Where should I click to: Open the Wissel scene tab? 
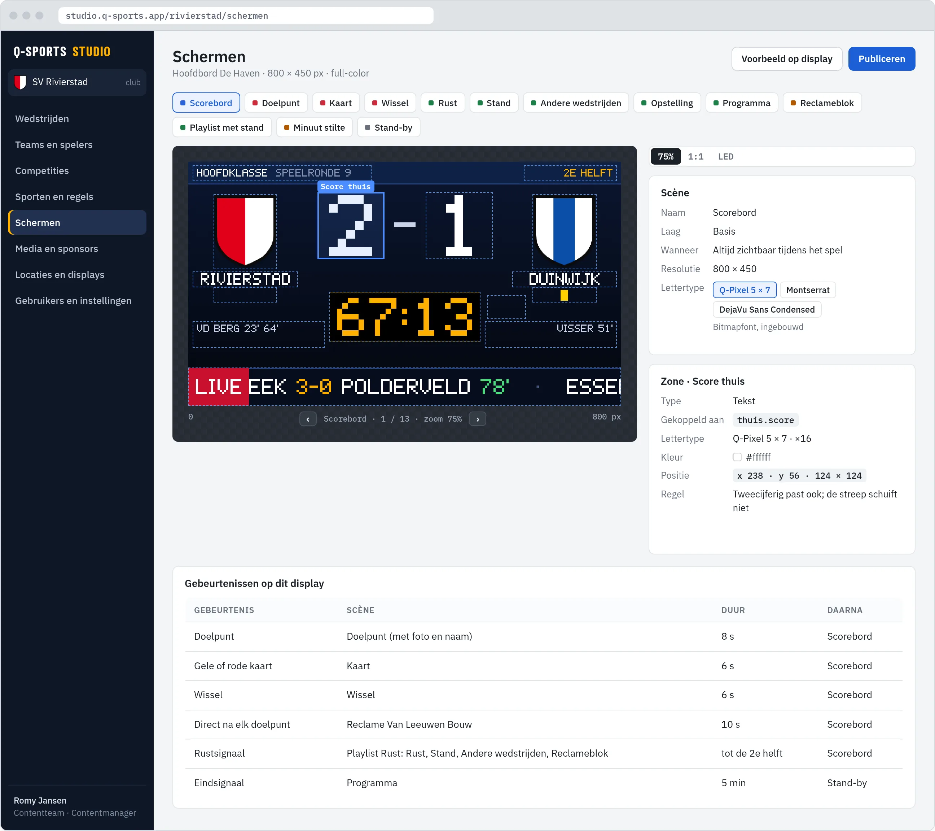390,103
